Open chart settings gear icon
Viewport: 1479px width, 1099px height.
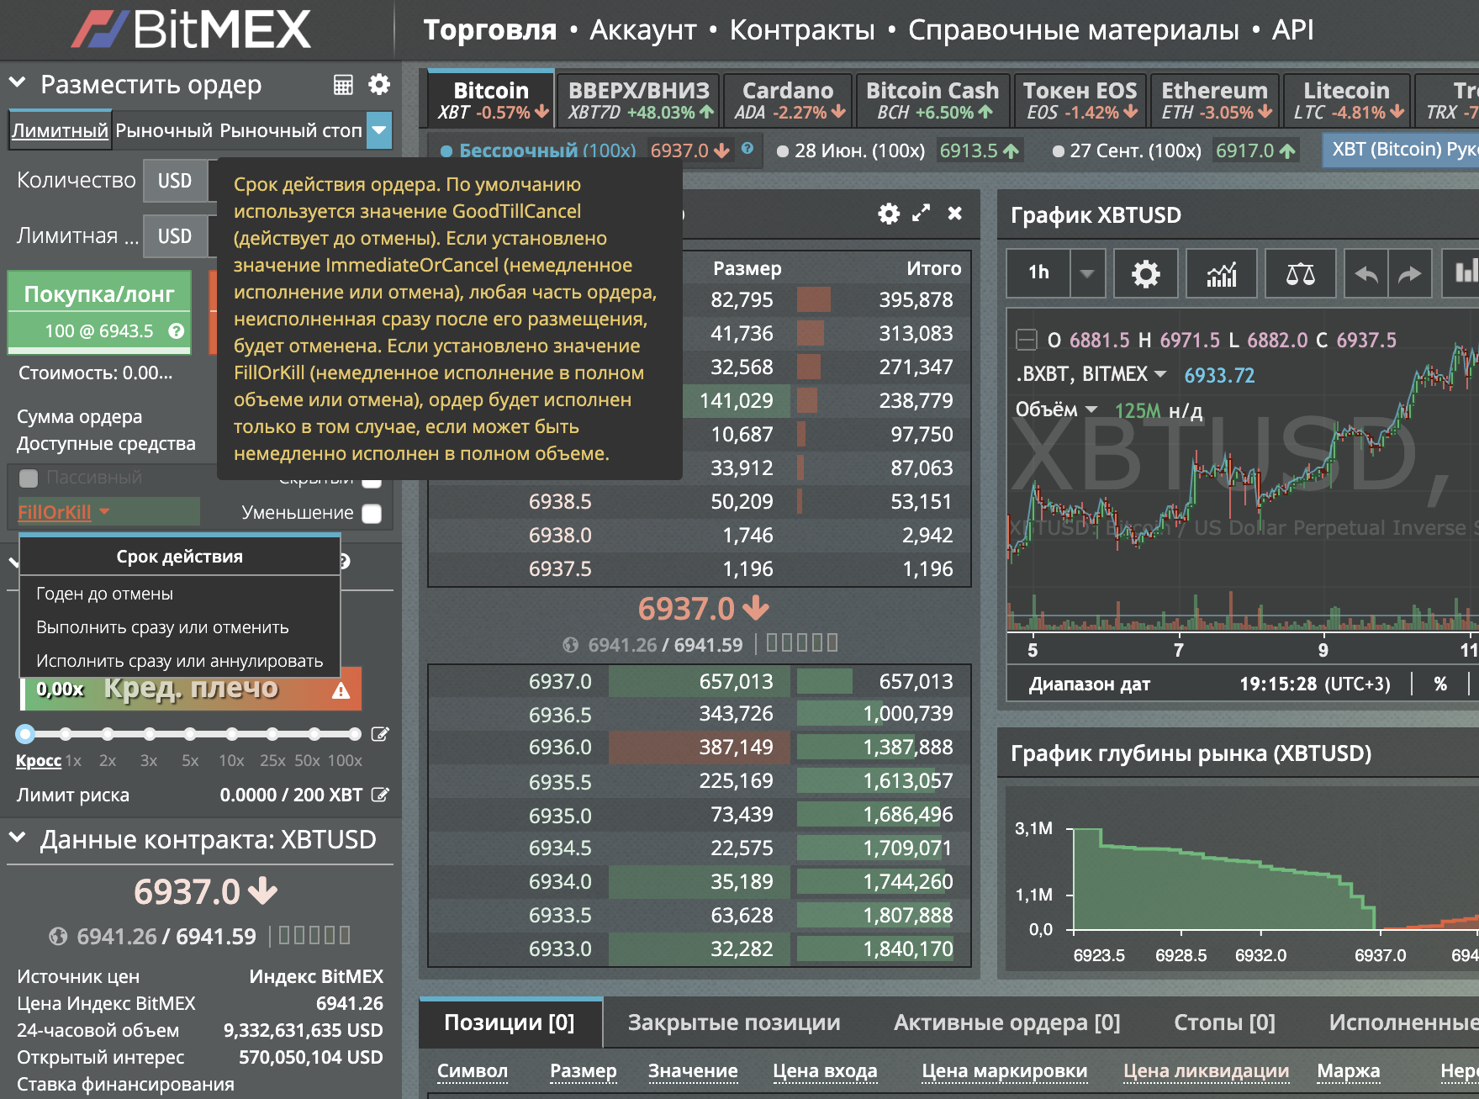coord(1146,273)
